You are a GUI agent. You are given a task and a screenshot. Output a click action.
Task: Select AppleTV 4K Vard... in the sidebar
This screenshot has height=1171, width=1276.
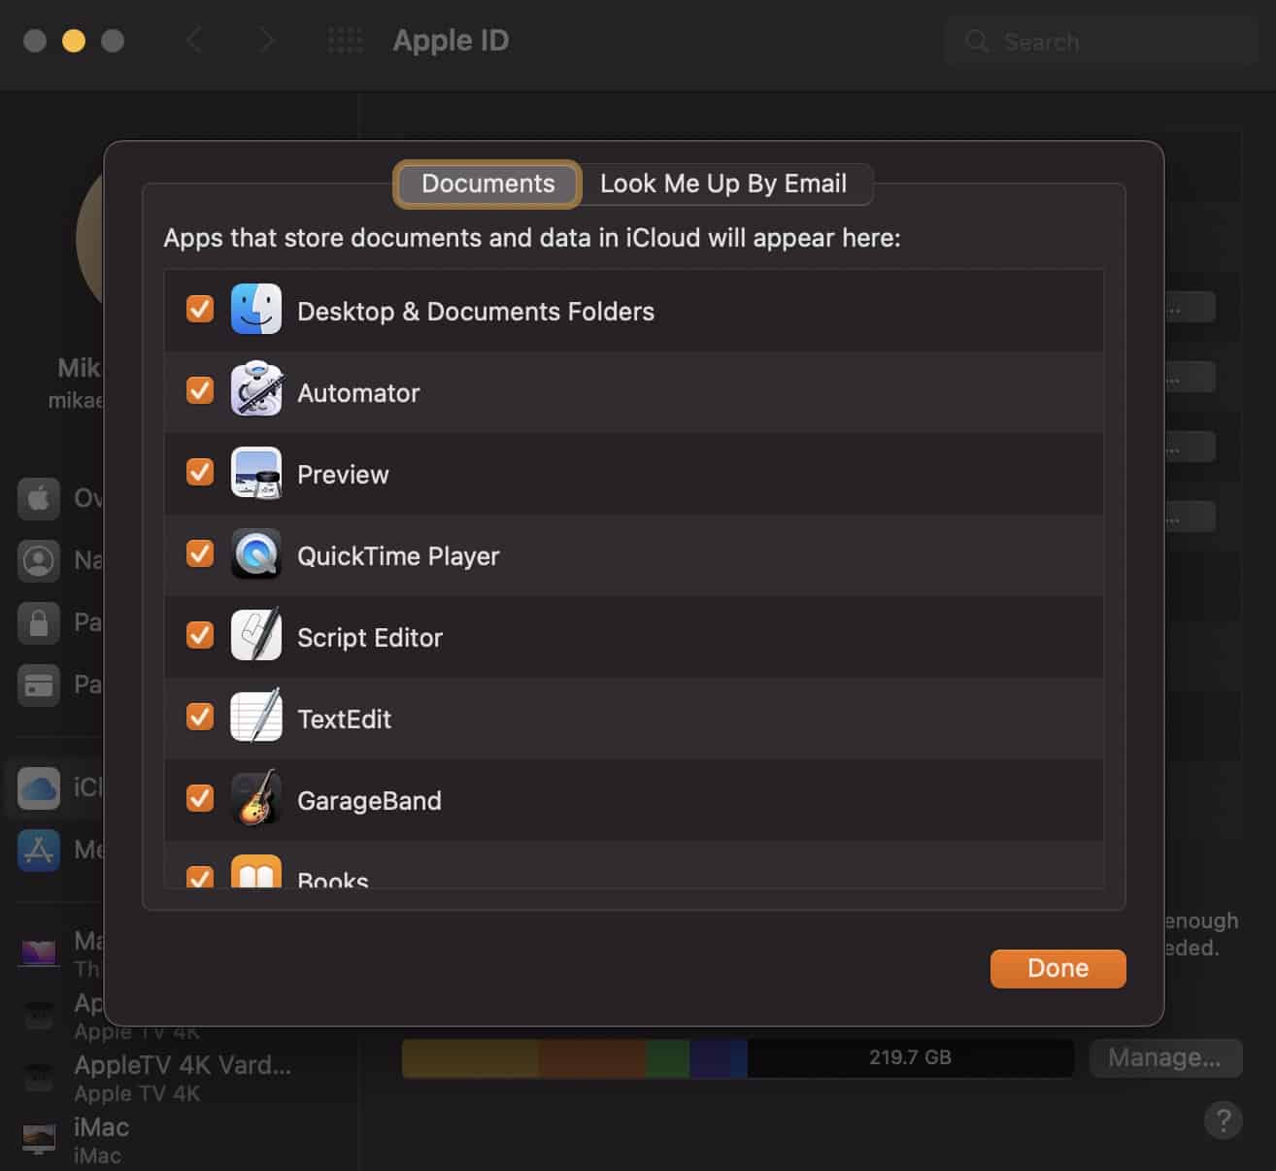(180, 1078)
